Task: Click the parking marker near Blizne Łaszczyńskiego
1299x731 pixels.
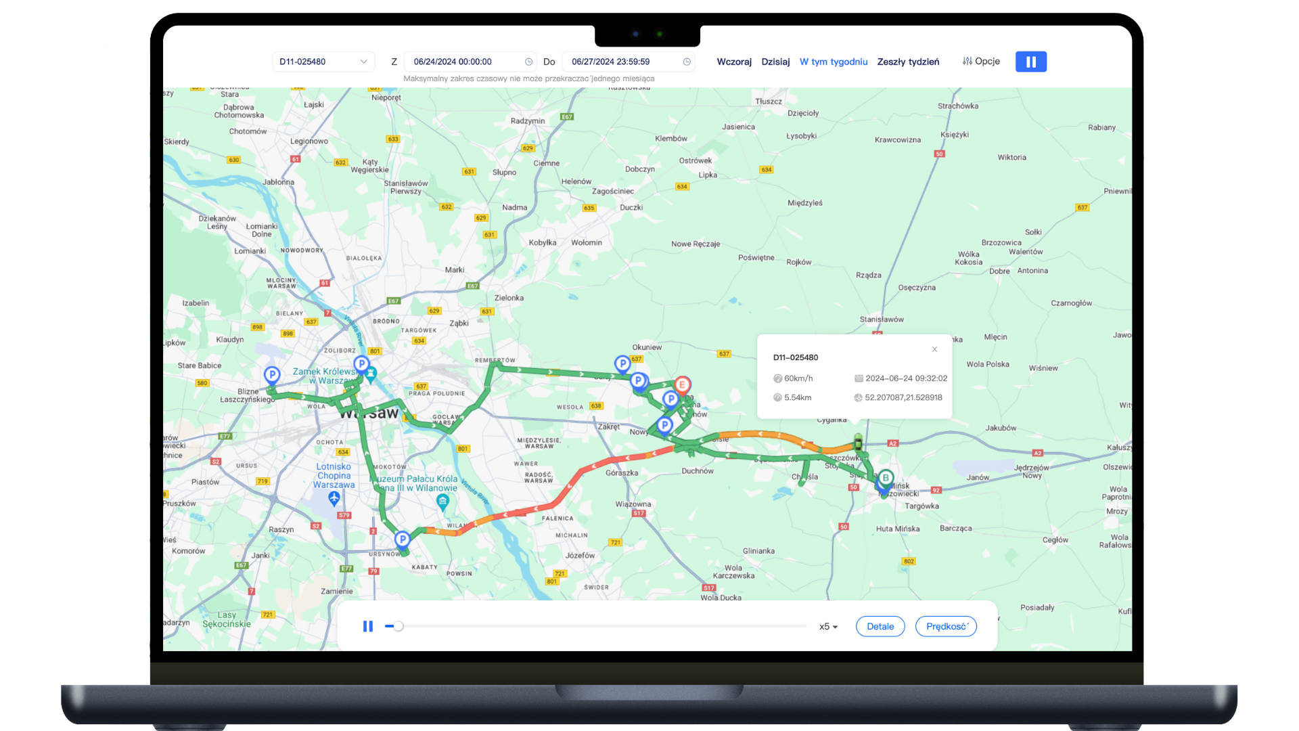Action: [x=272, y=375]
